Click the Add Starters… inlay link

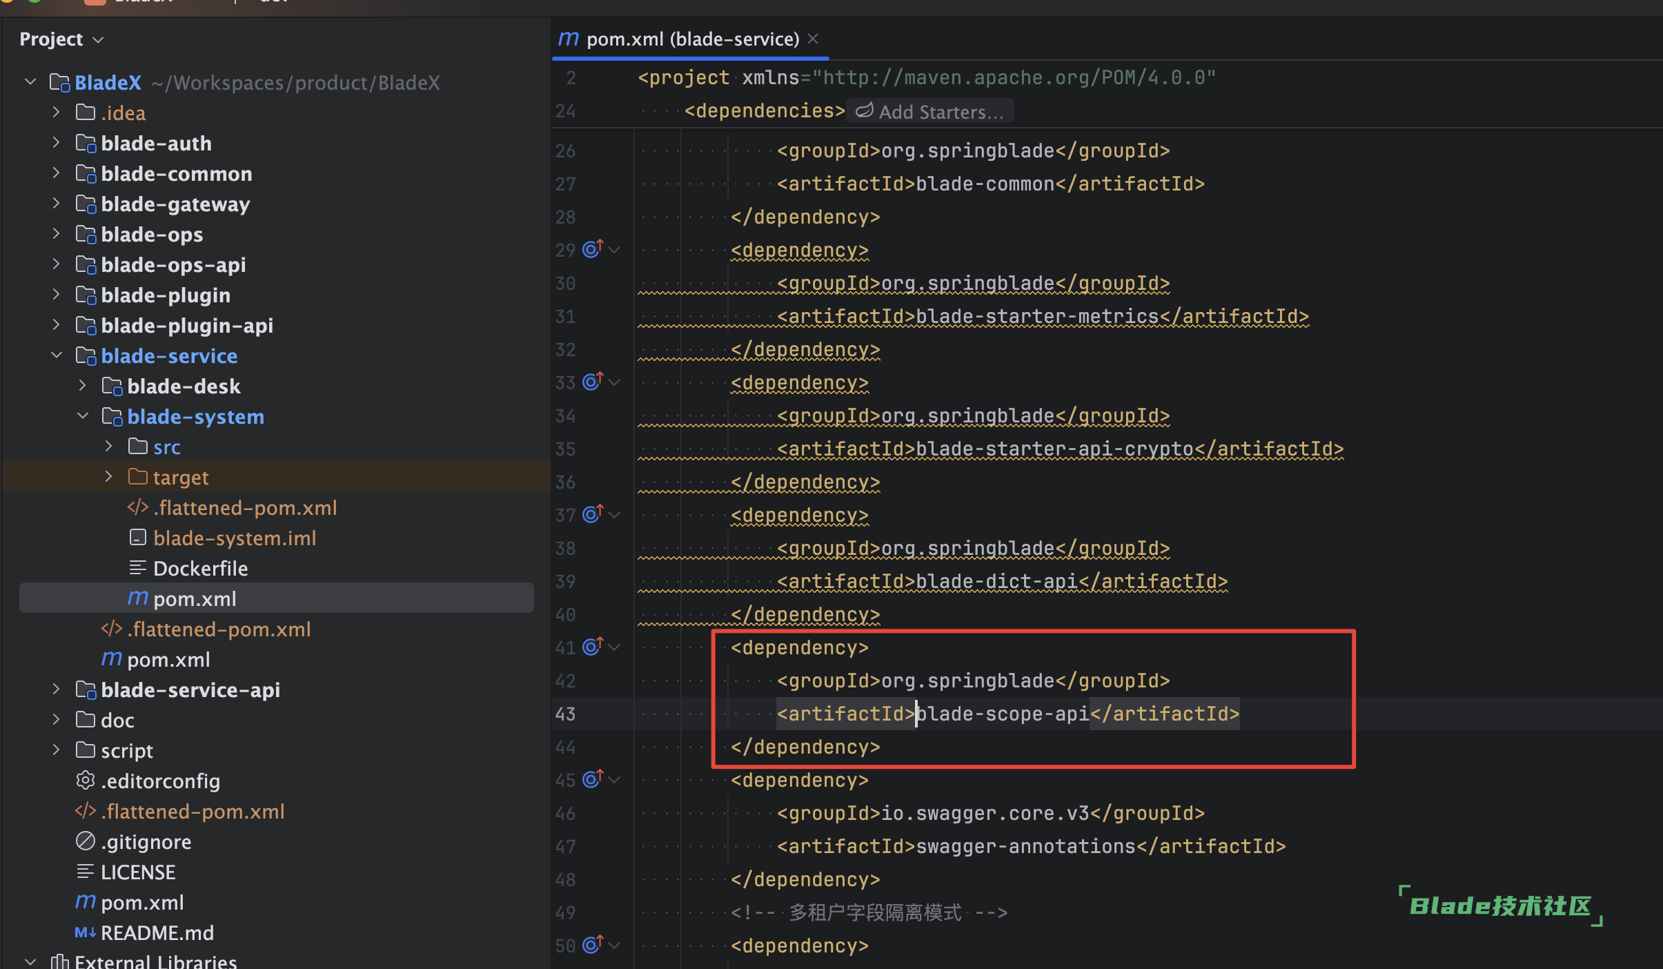[930, 111]
